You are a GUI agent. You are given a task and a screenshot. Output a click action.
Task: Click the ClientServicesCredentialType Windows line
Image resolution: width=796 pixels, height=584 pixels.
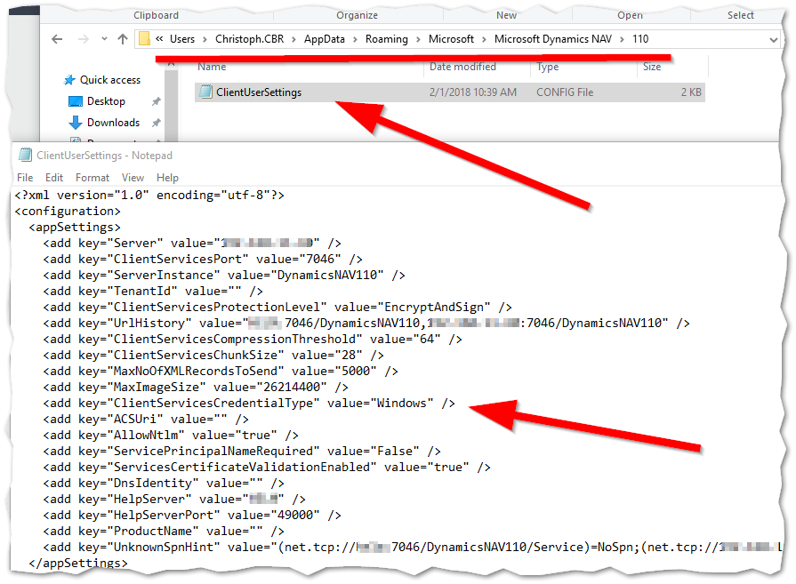pyautogui.click(x=249, y=403)
